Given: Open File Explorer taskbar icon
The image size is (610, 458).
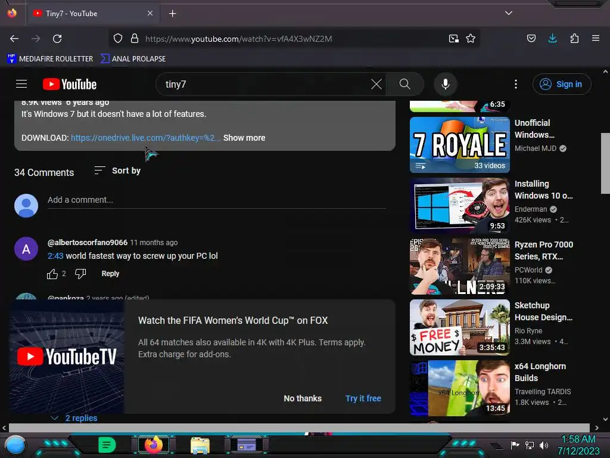Looking at the screenshot, I should point(200,445).
